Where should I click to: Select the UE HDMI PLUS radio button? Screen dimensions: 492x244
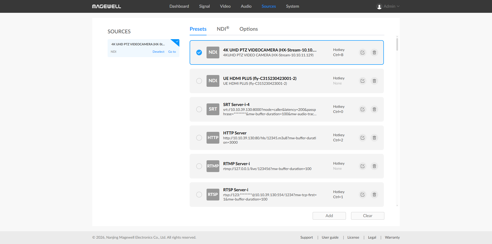tap(199, 81)
